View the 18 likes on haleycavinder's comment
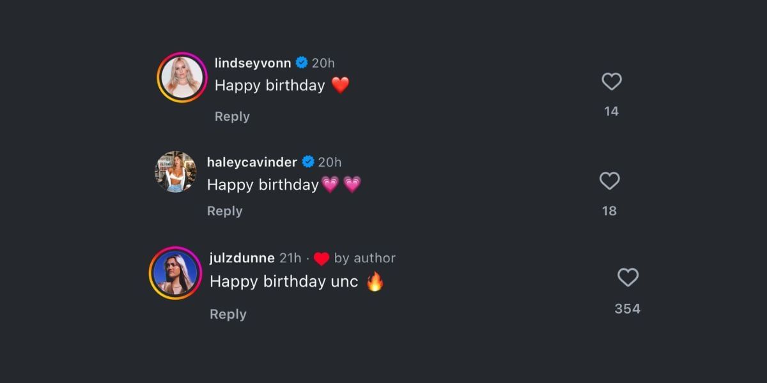The image size is (767, 383). pyautogui.click(x=609, y=211)
